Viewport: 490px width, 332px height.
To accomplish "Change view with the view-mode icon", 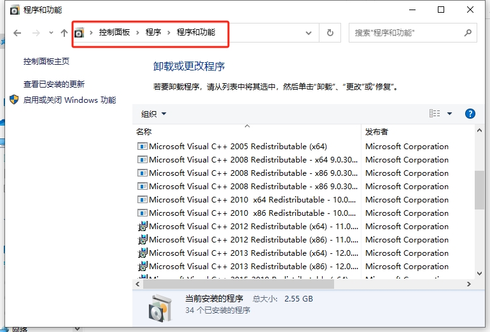I will (x=435, y=114).
